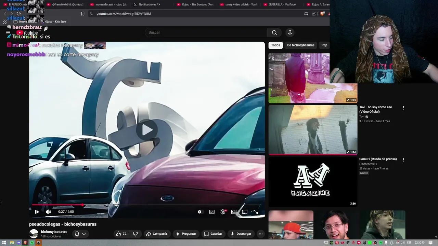Save the video with Guardar

tap(213, 234)
